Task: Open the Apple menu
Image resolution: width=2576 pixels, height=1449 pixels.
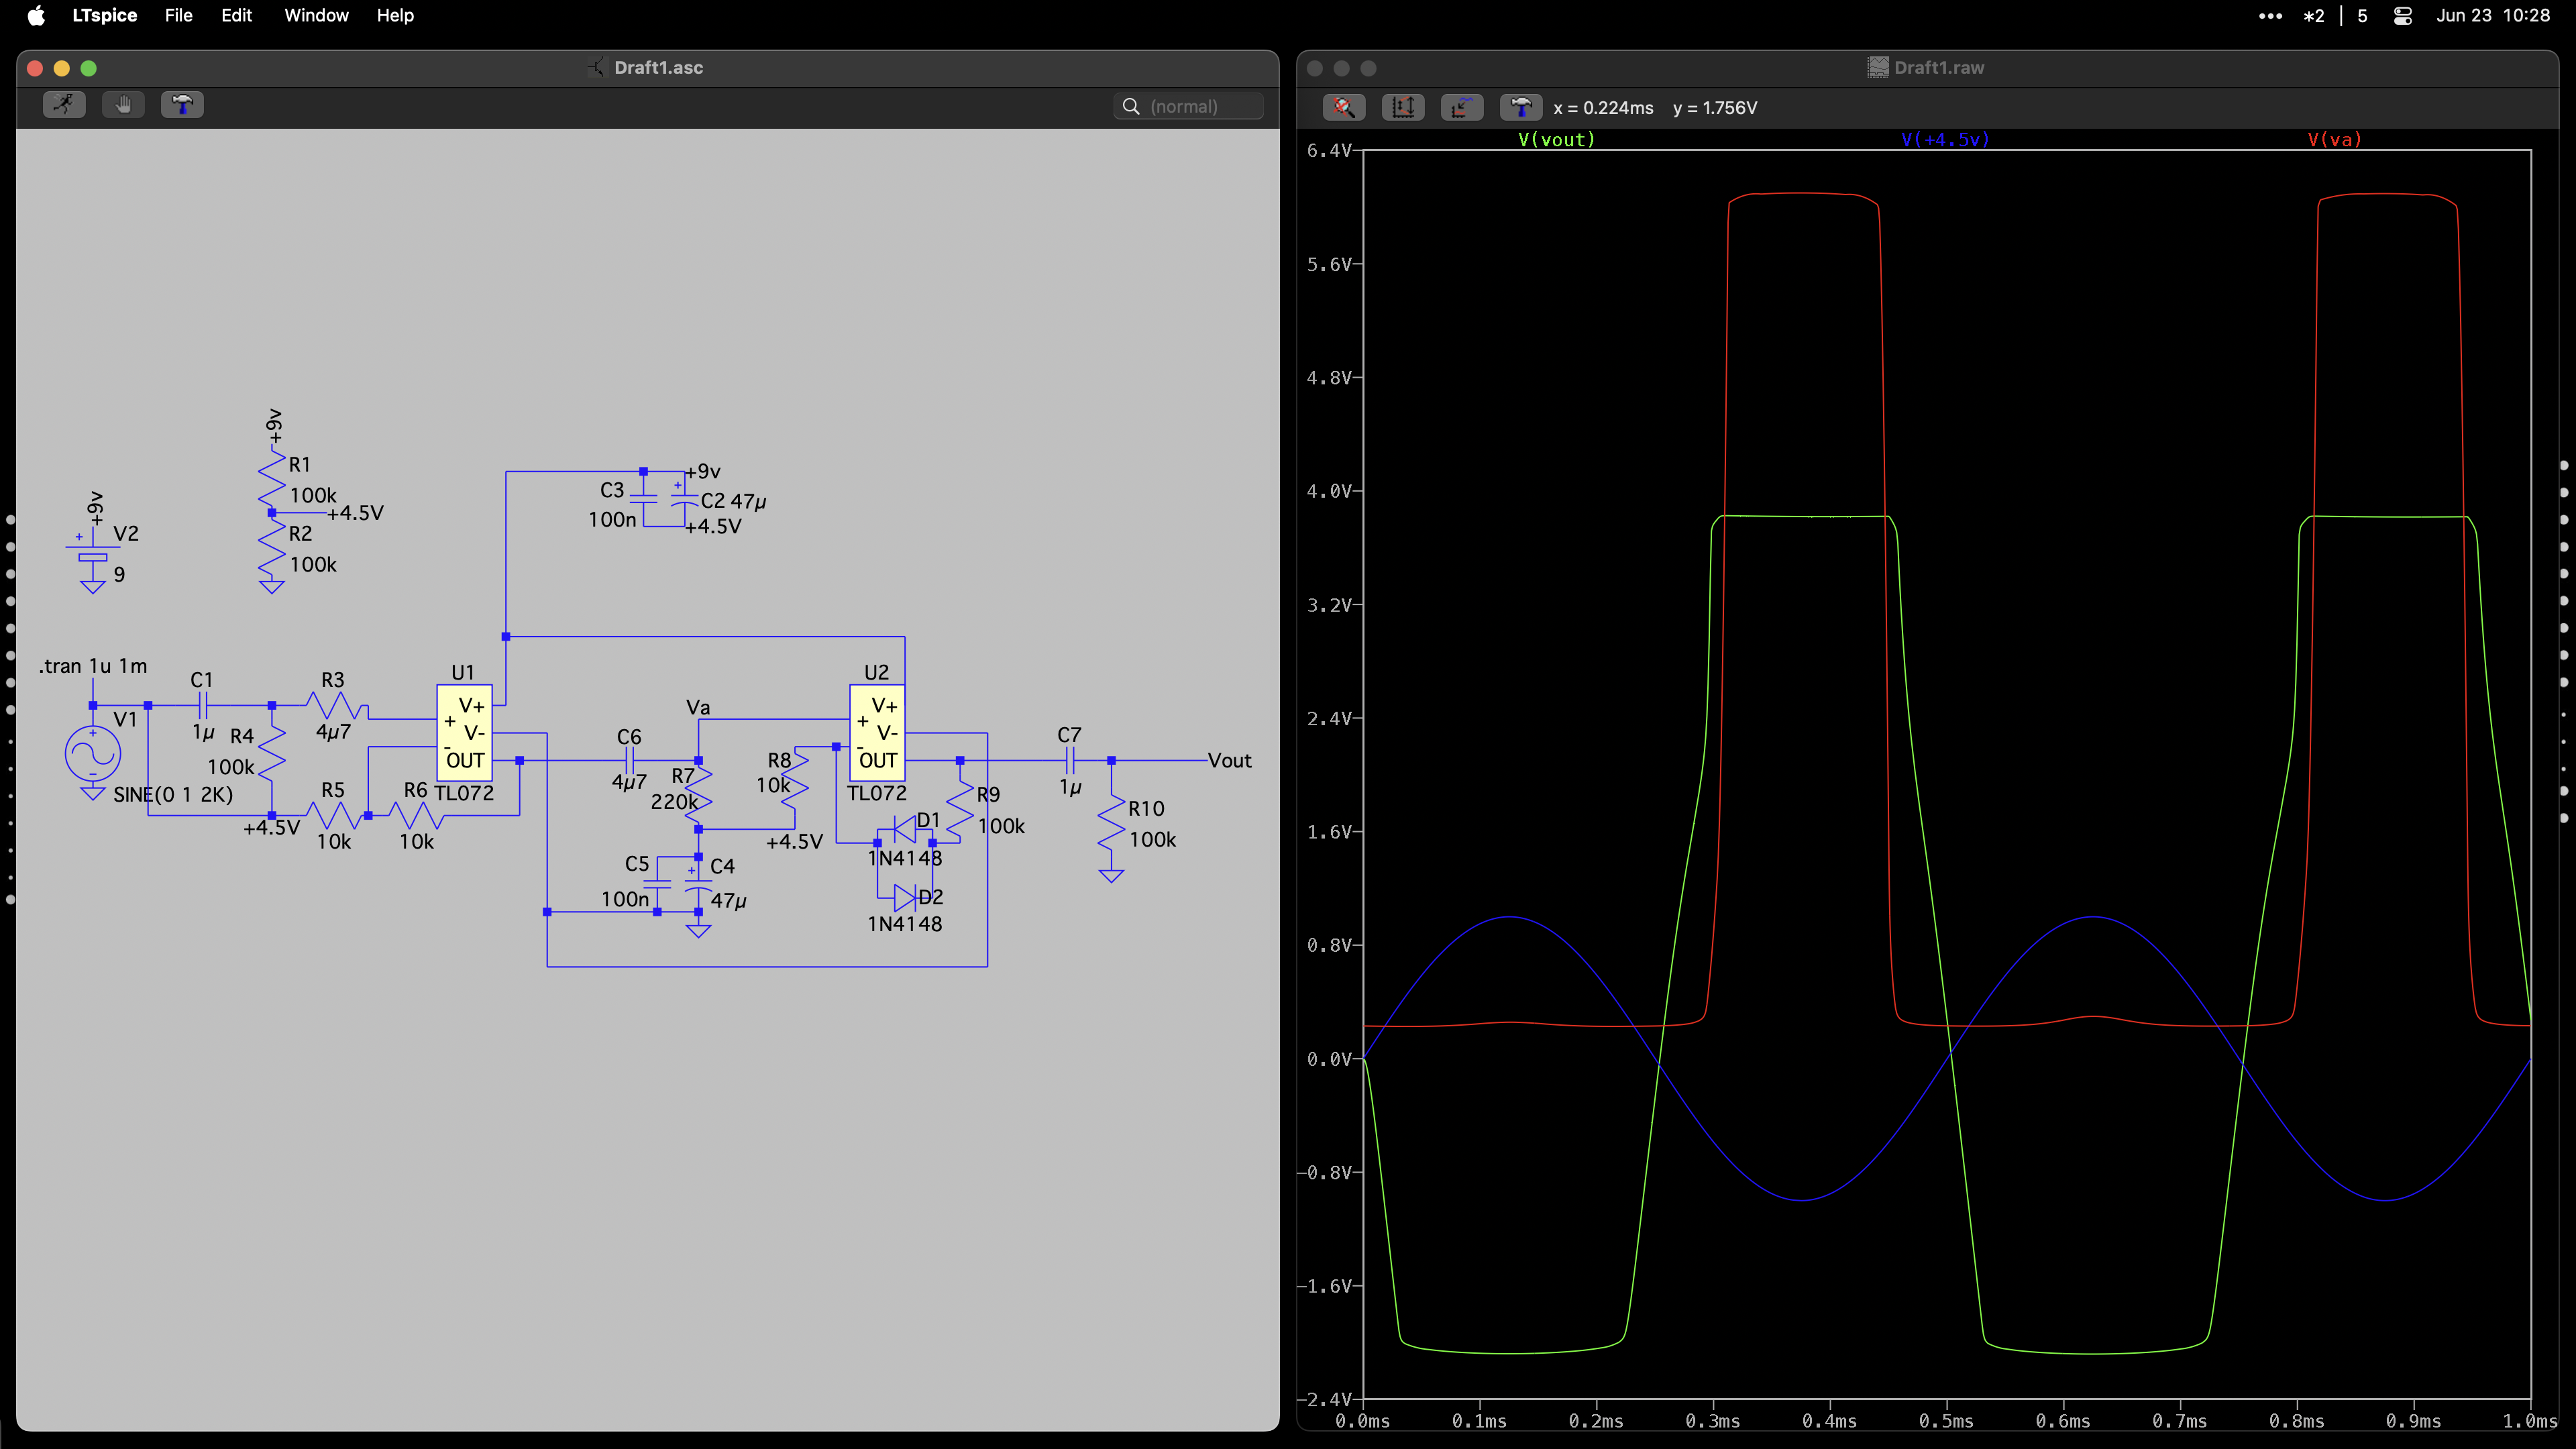Action: (x=36, y=16)
